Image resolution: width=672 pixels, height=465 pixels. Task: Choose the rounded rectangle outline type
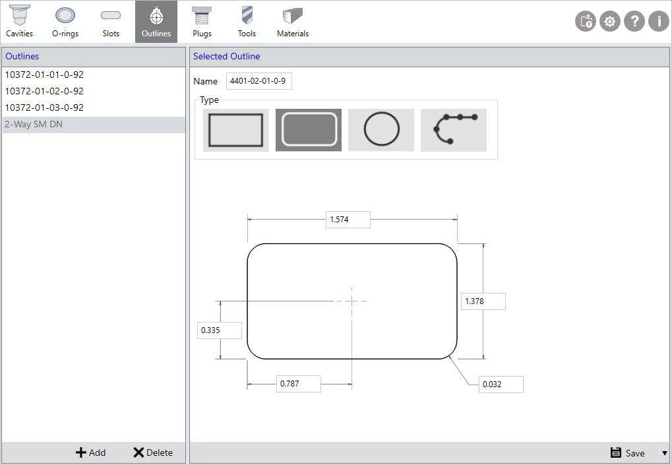coord(309,130)
